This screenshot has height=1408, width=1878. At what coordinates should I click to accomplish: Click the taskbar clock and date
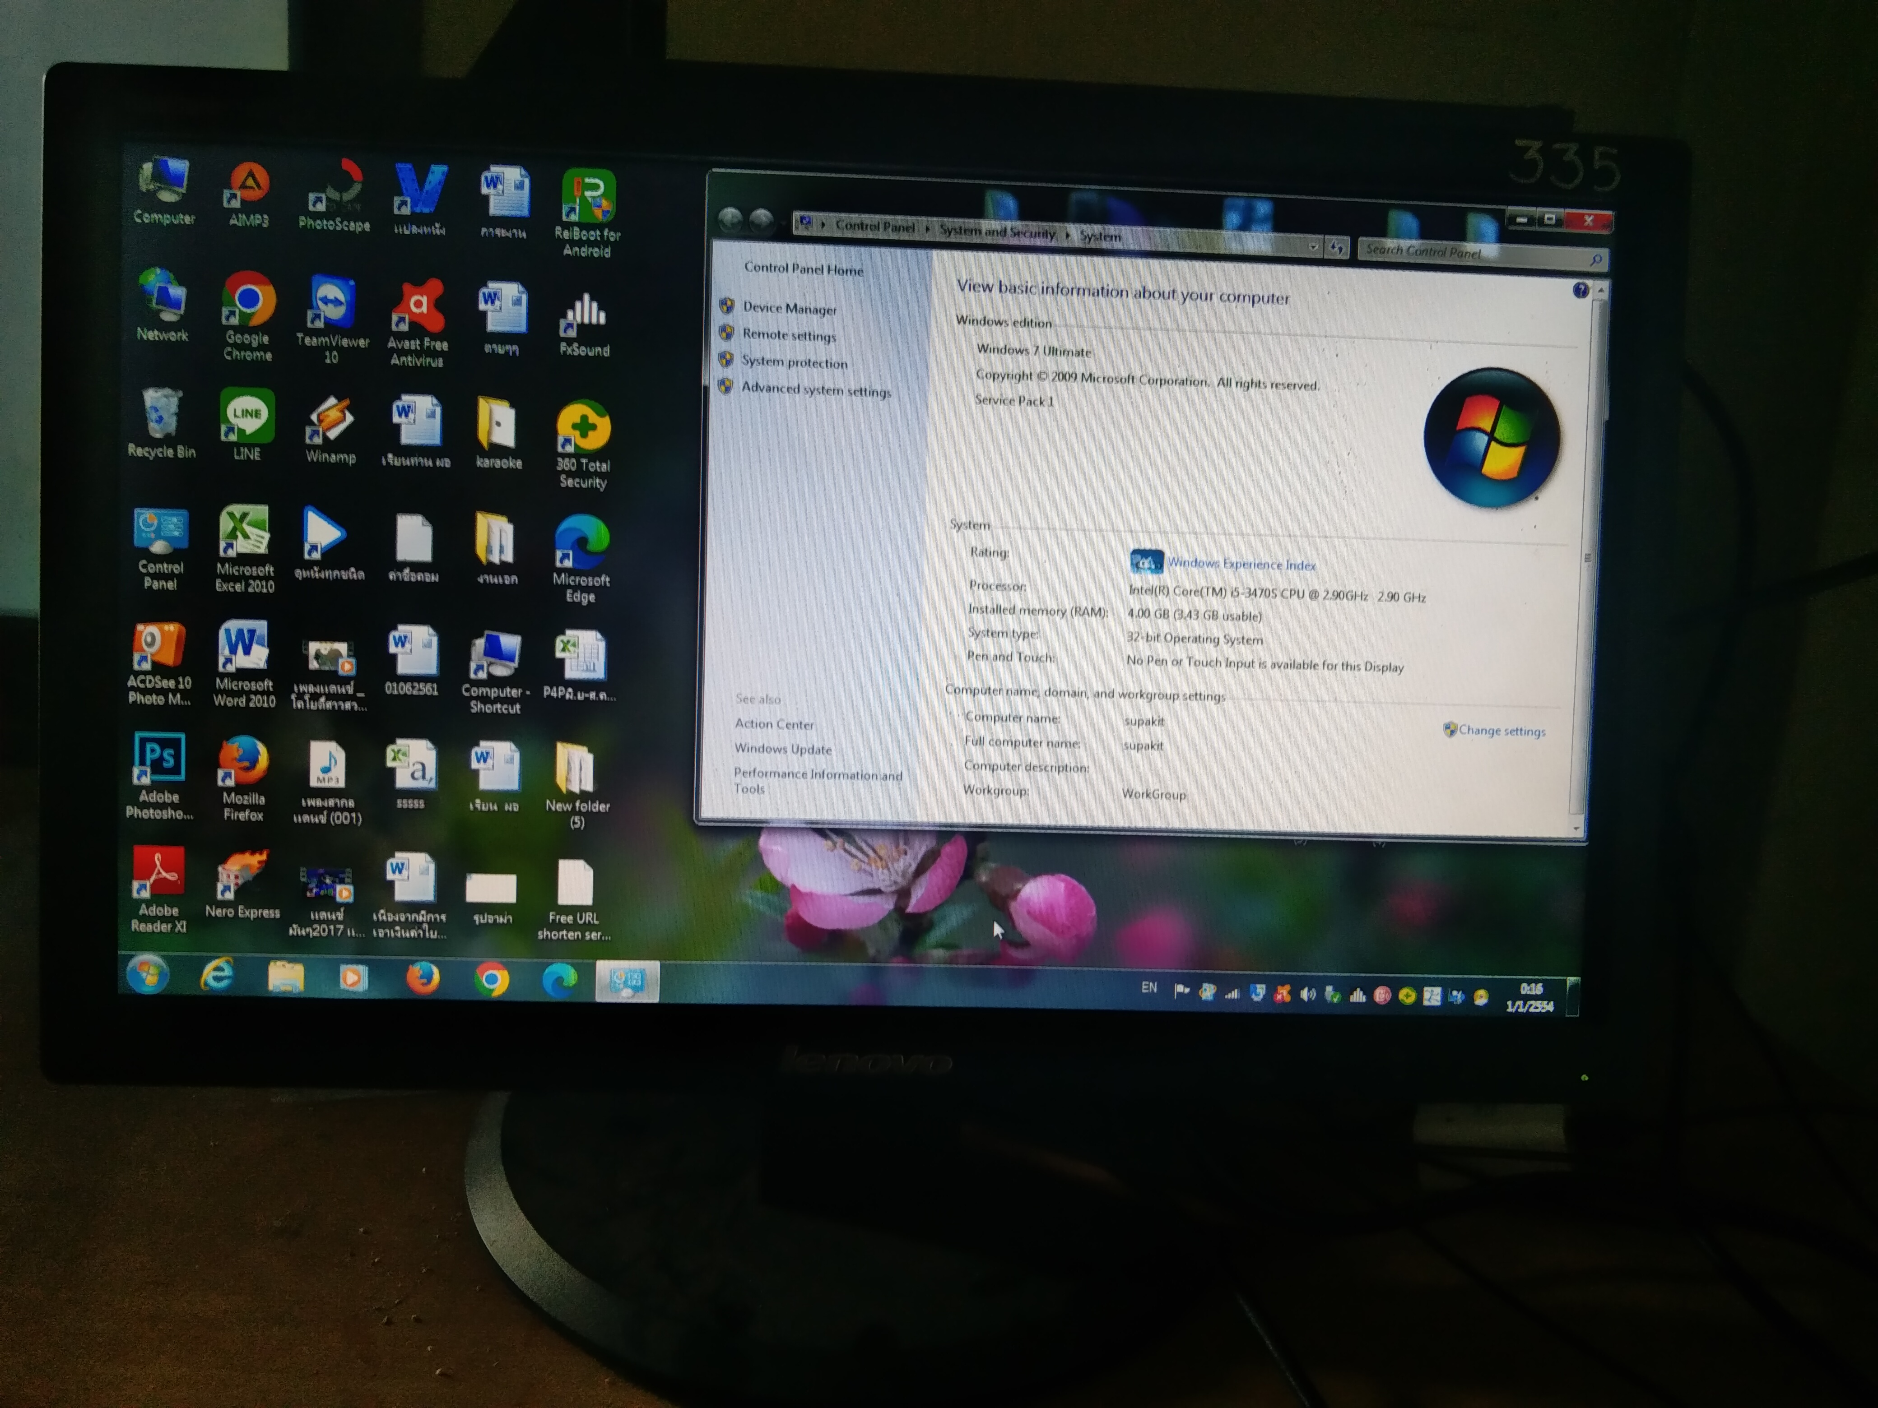1530,998
